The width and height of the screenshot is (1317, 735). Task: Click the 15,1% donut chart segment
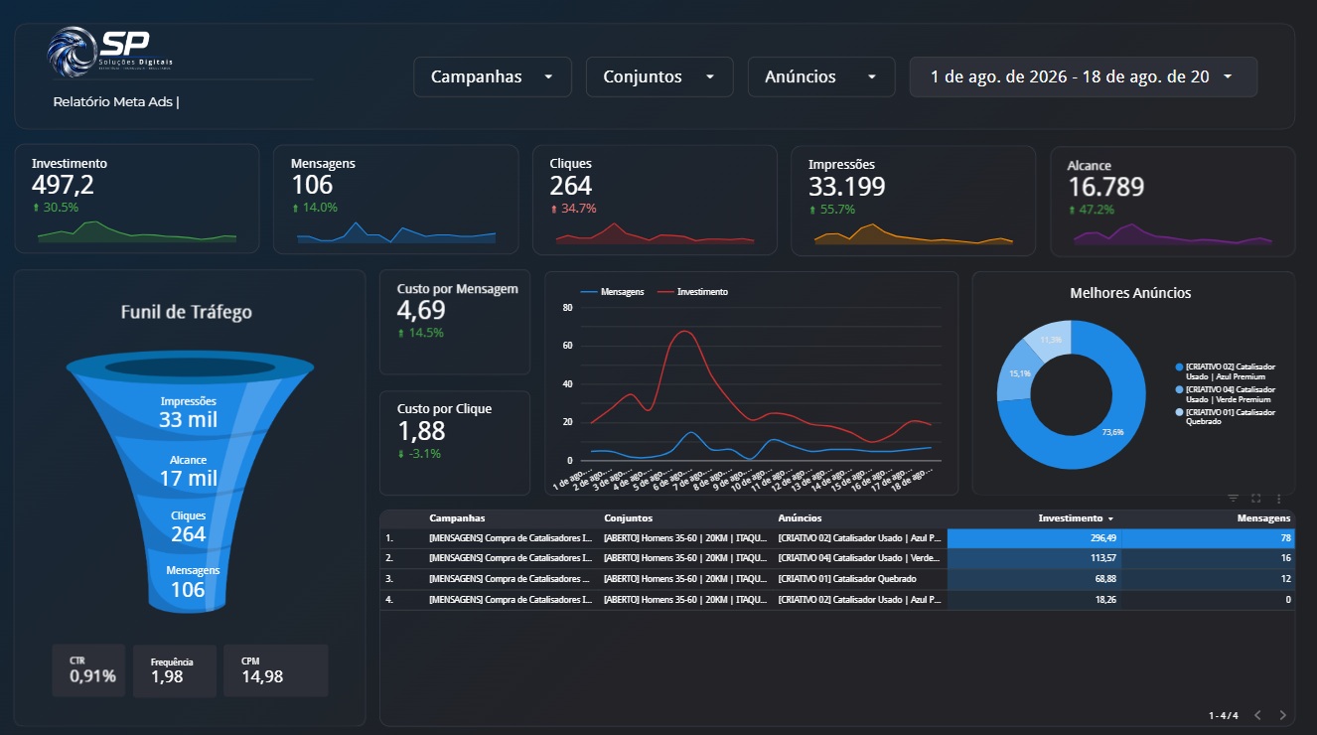[x=1018, y=373]
